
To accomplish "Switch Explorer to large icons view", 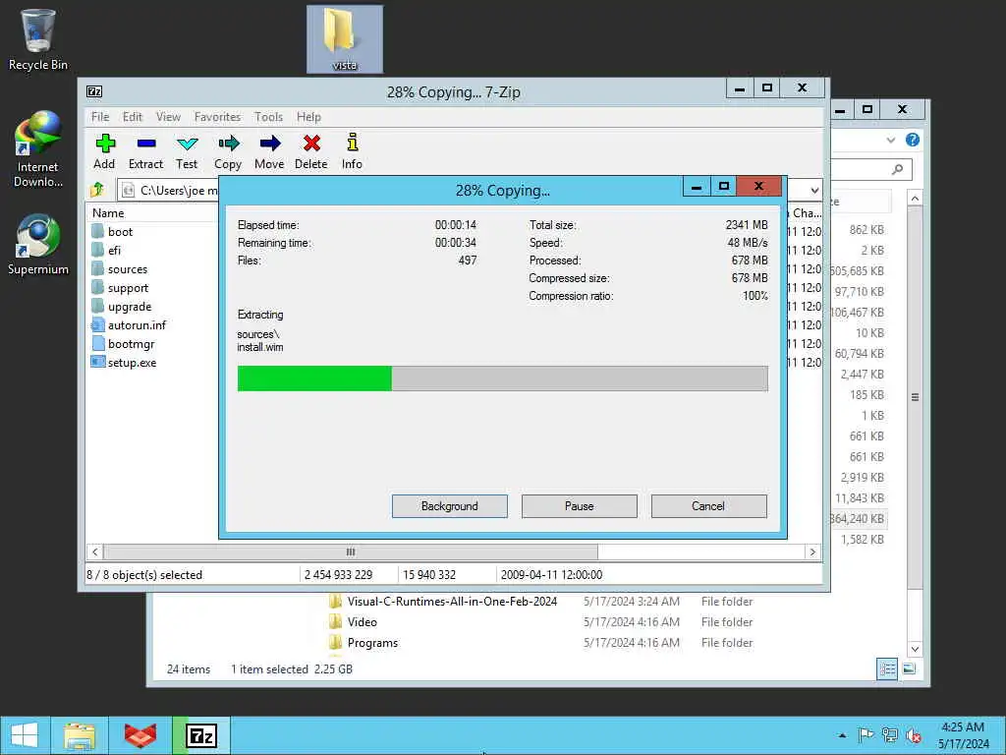I will pyautogui.click(x=909, y=668).
